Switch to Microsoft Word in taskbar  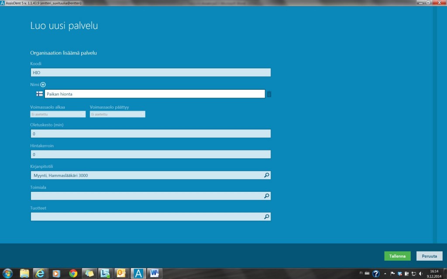[155, 273]
